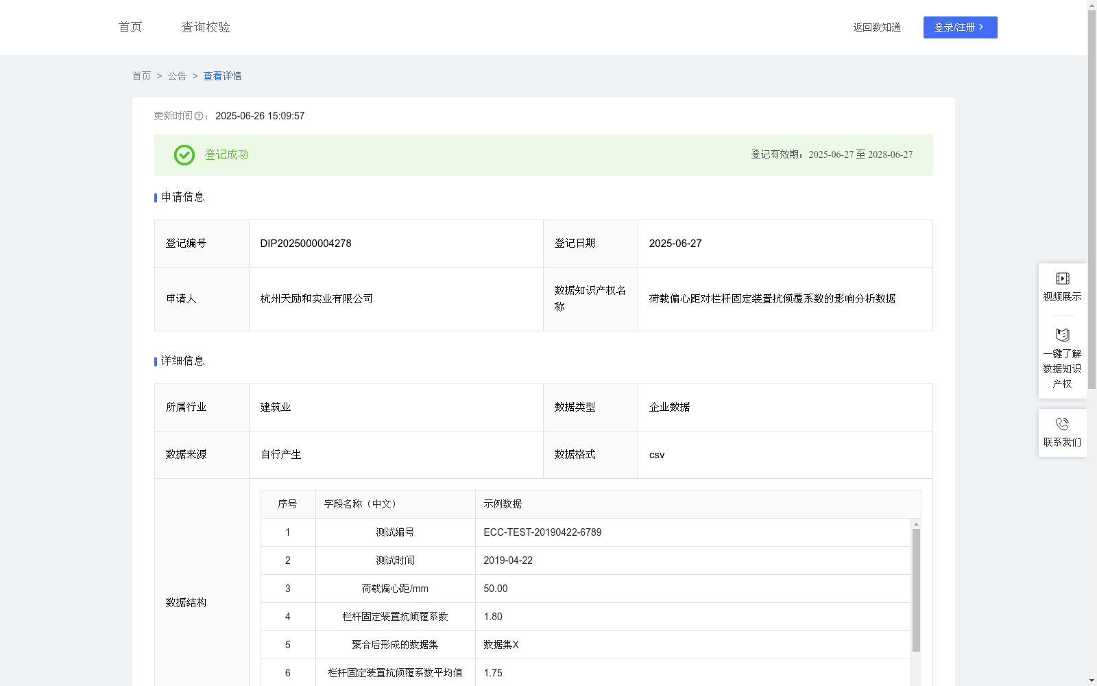This screenshot has width=1097, height=686.
Task: Click the 联系我们 phone icon
Action: 1062,424
